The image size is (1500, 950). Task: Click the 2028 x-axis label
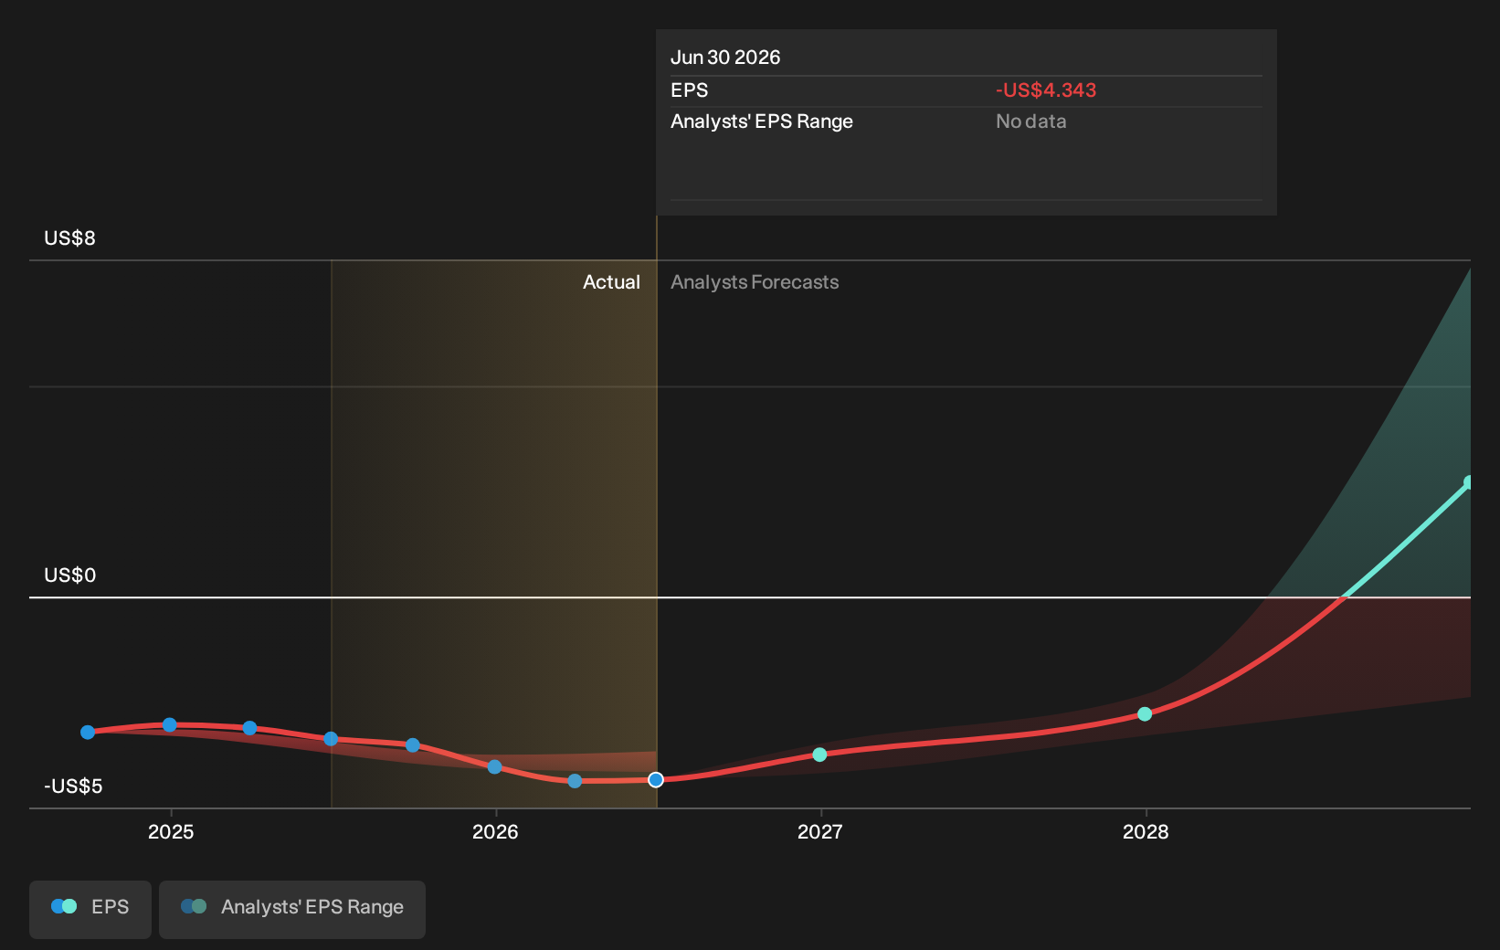point(1146,831)
